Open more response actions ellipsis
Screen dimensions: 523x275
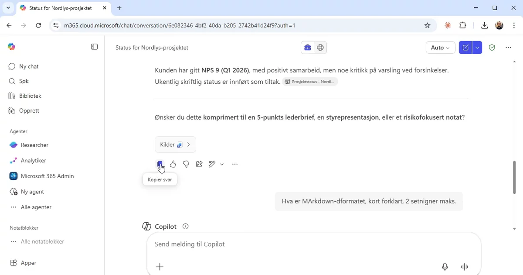(x=235, y=164)
